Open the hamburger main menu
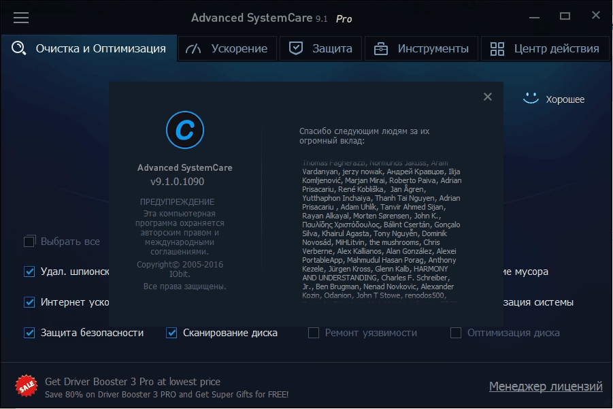613x409 pixels. pos(20,18)
